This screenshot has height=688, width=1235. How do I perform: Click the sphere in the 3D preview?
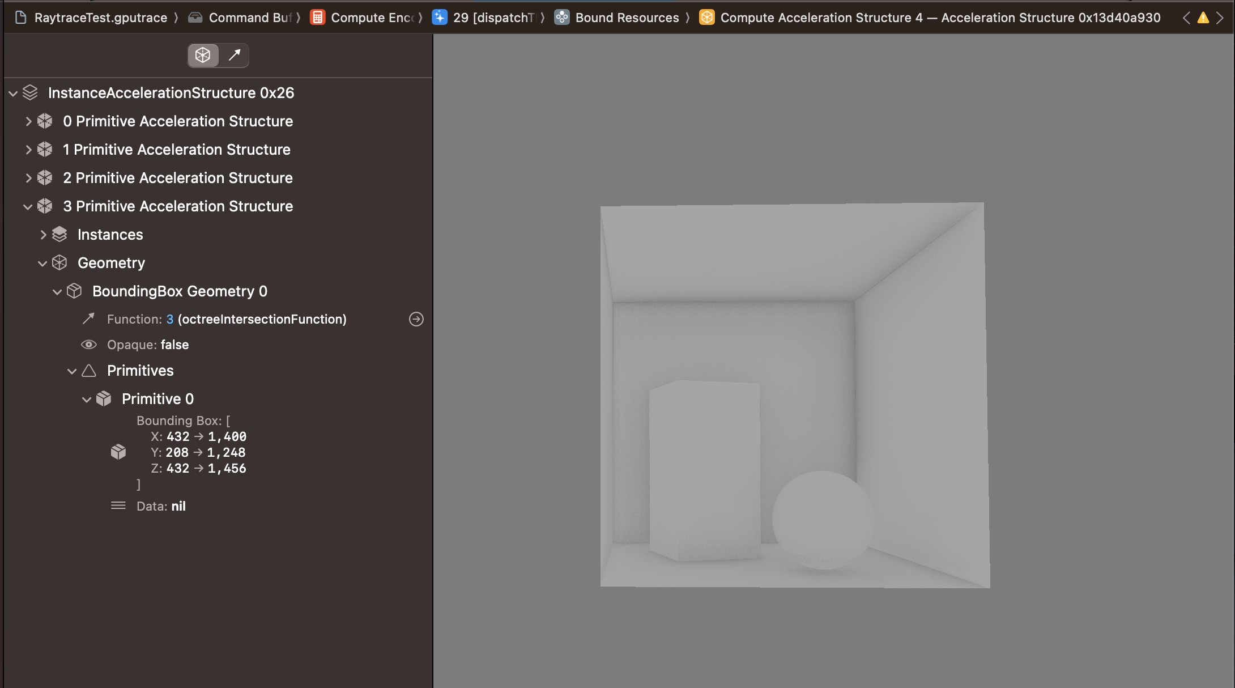(x=823, y=520)
